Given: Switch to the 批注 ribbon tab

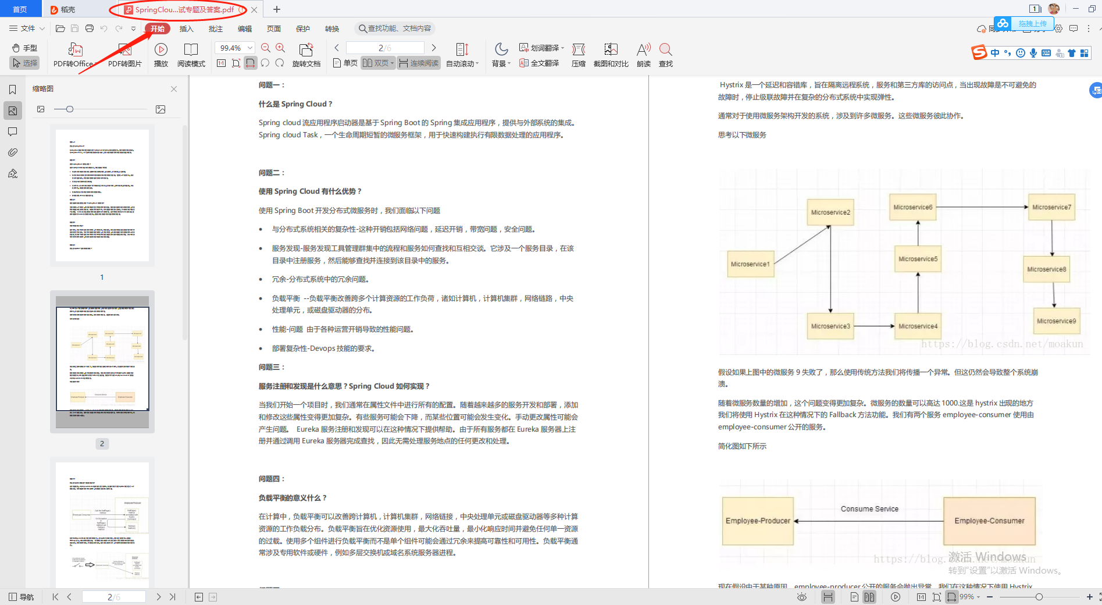Looking at the screenshot, I should 216,29.
